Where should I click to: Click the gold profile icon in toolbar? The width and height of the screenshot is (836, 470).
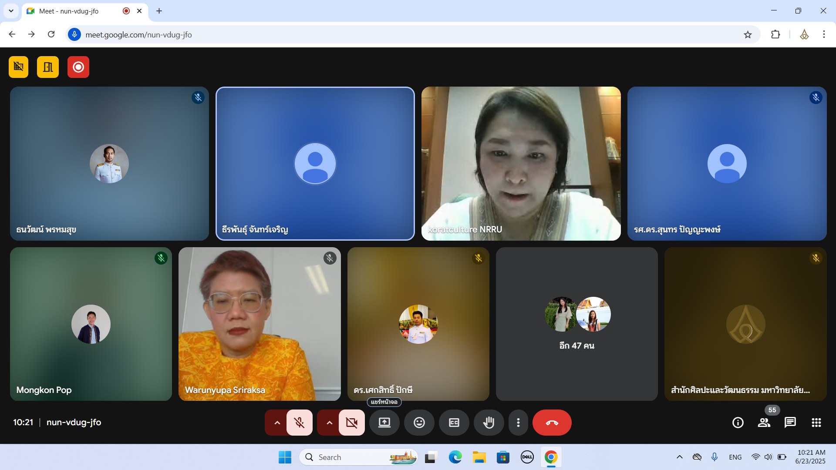[x=804, y=34]
